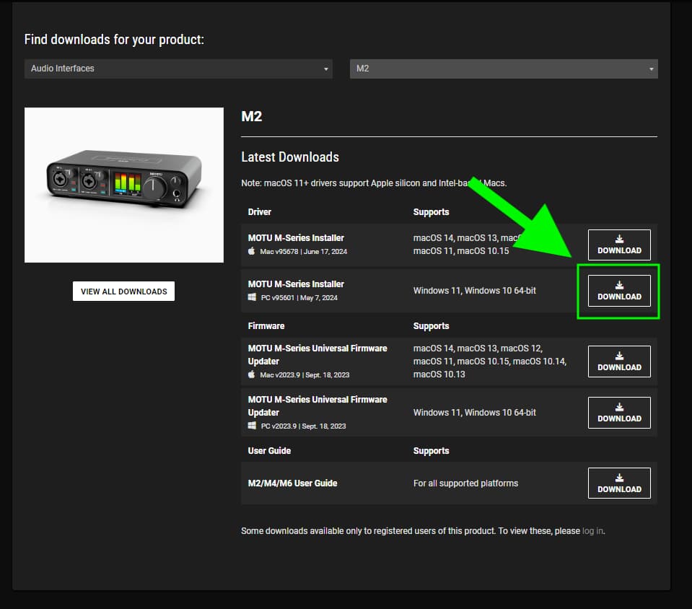Click the Apple icon beside Mac v95678
The height and width of the screenshot is (609, 692).
point(252,251)
